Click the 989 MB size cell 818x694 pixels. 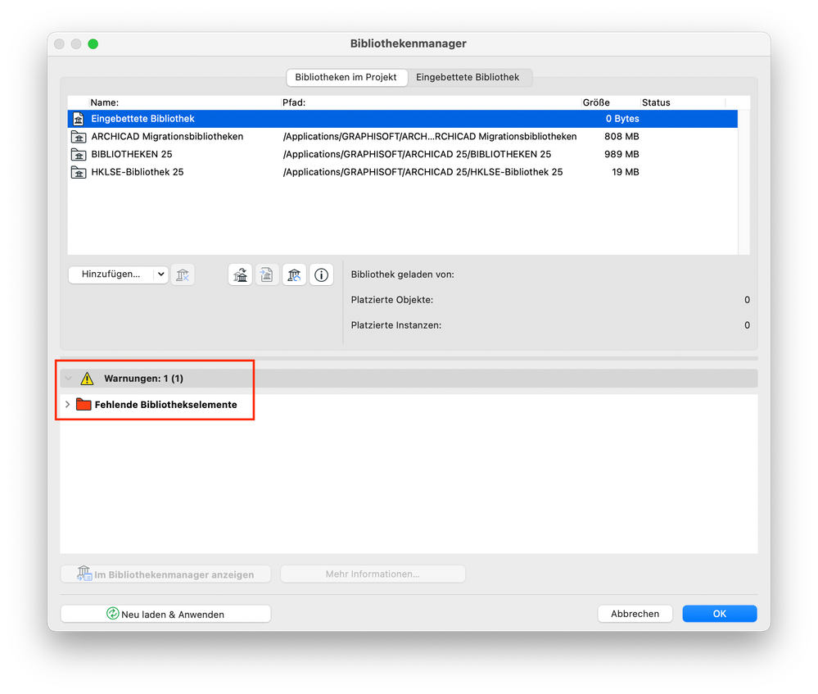coord(621,155)
